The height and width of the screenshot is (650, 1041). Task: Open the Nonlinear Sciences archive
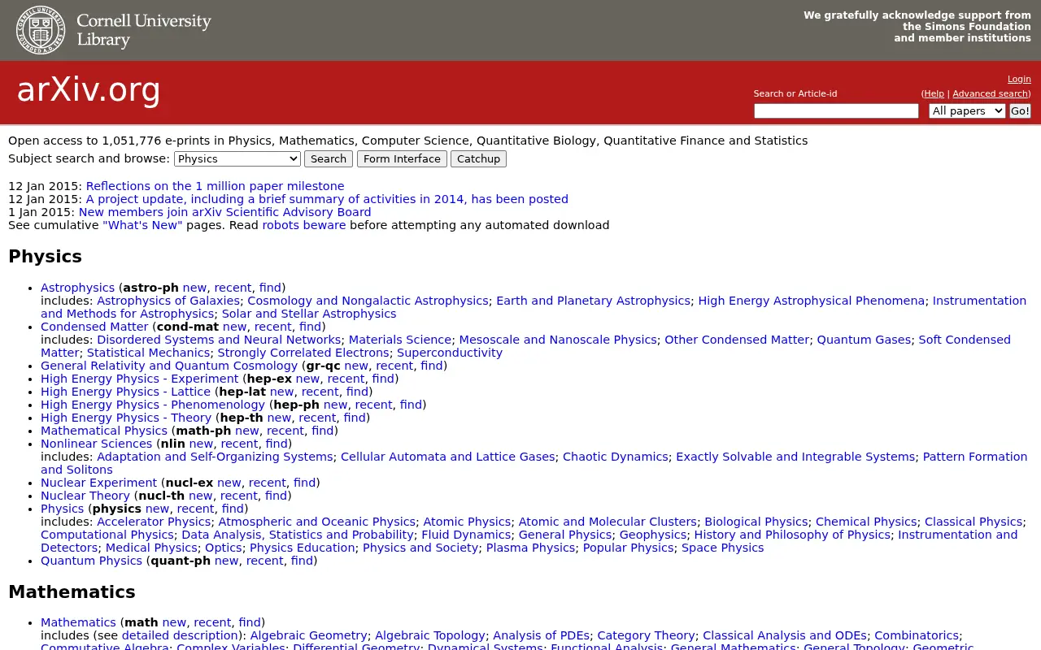click(97, 444)
